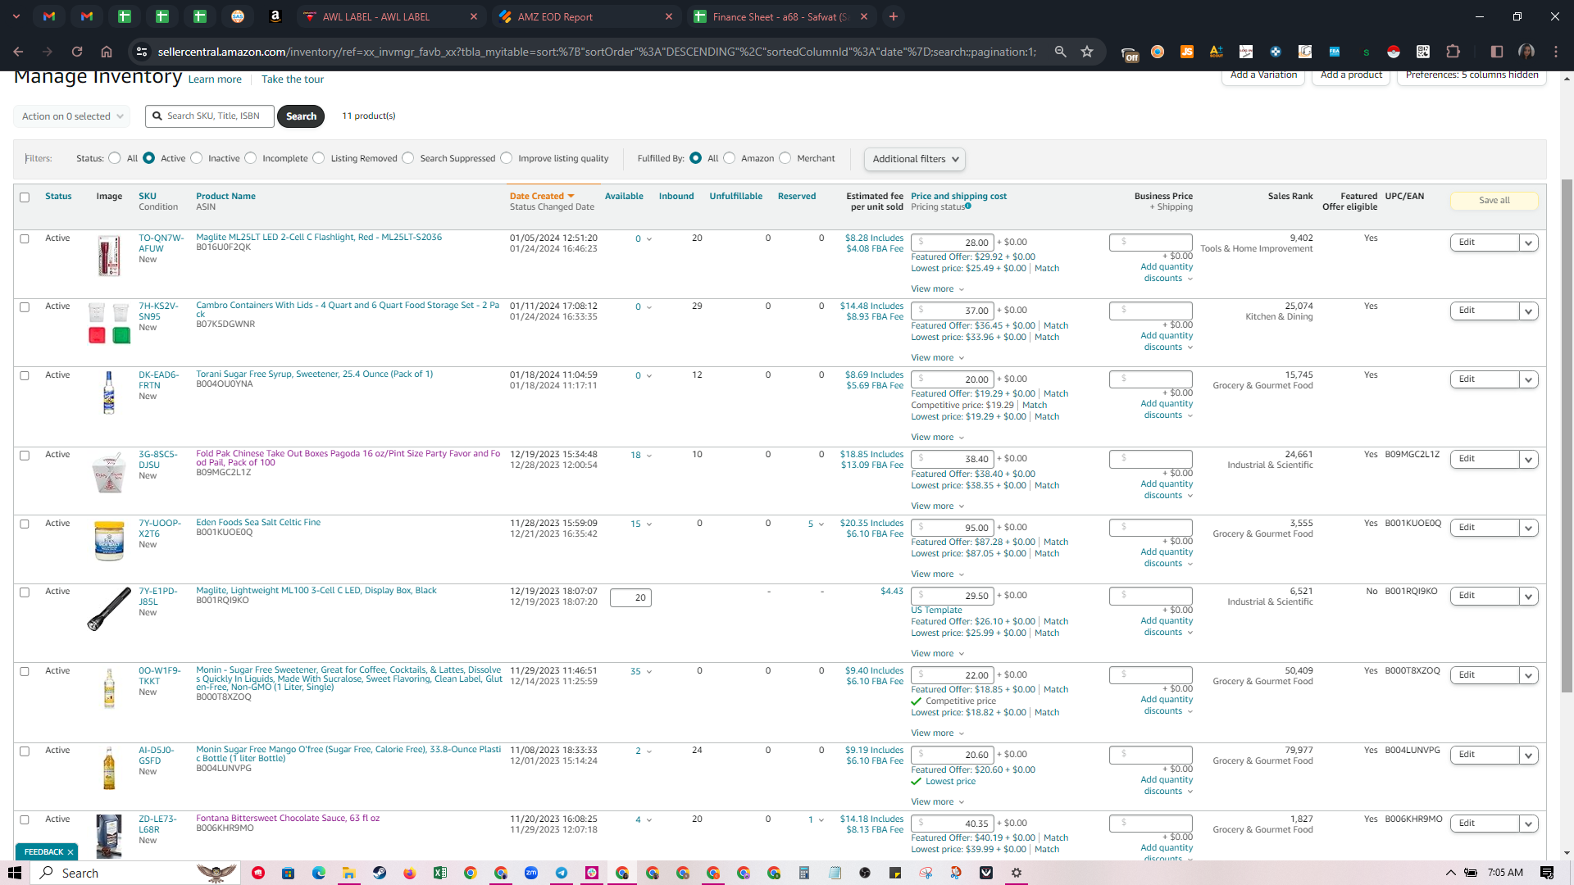This screenshot has height=885, width=1574.
Task: Click the Search SKU, Title, ISBN field
Action: point(210,116)
